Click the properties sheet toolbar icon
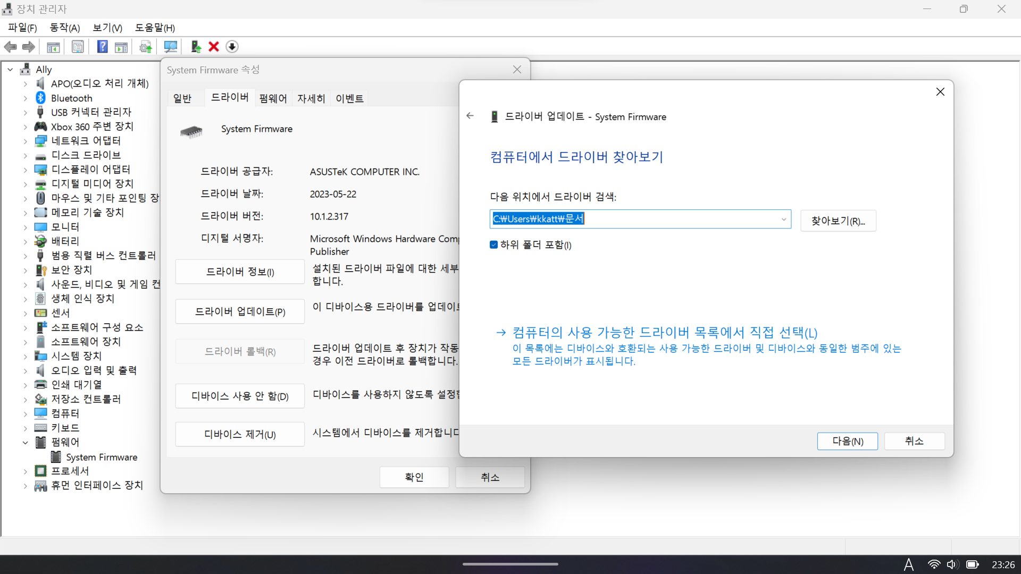 click(x=78, y=47)
